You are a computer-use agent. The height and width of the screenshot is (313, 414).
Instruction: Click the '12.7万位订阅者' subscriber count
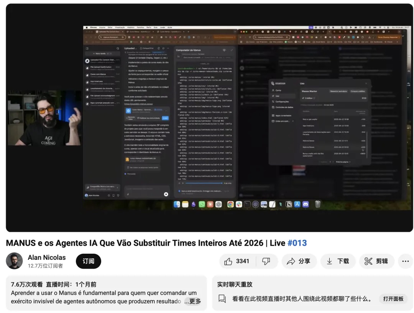(45, 266)
